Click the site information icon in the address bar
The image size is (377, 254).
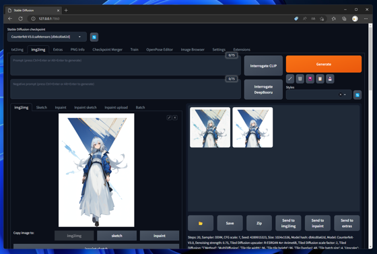33,18
